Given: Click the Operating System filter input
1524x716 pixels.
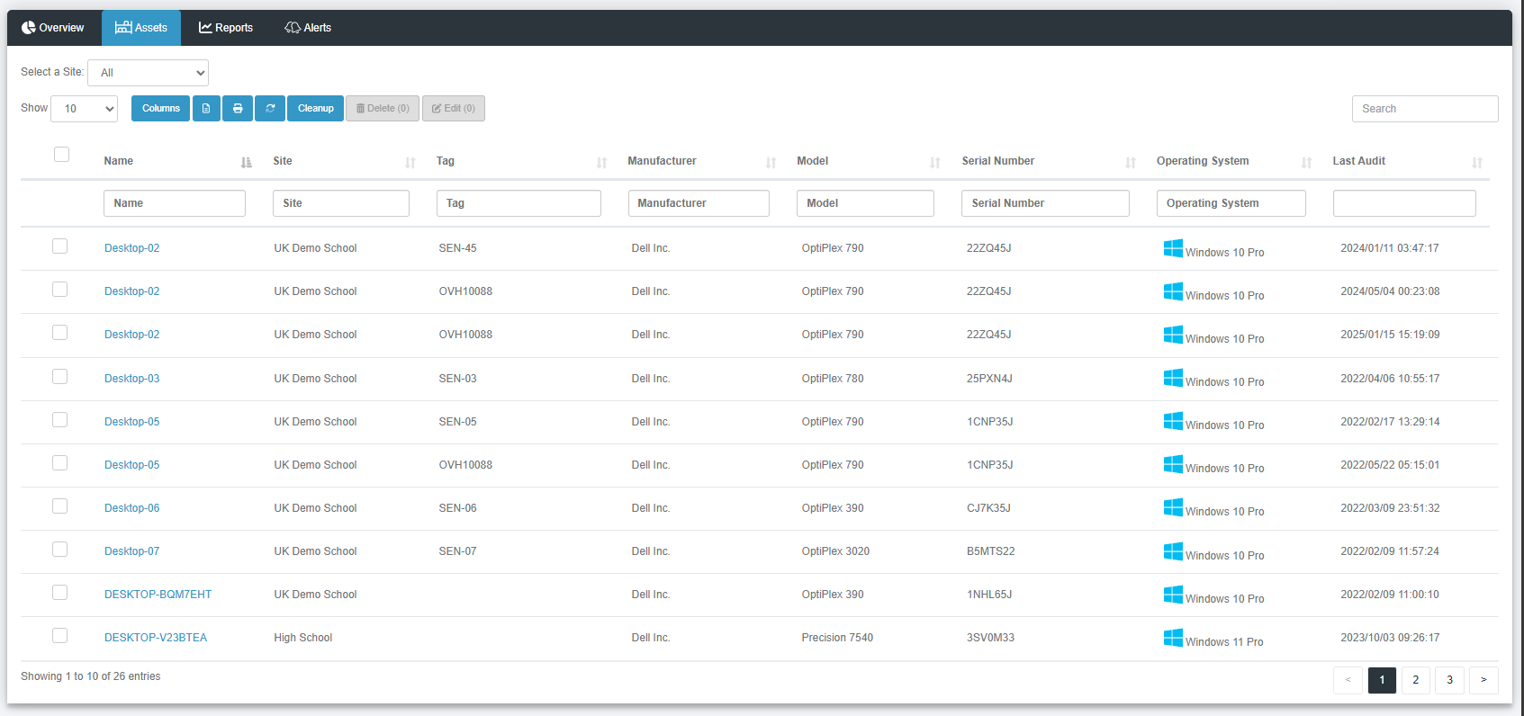Looking at the screenshot, I should 1231,203.
